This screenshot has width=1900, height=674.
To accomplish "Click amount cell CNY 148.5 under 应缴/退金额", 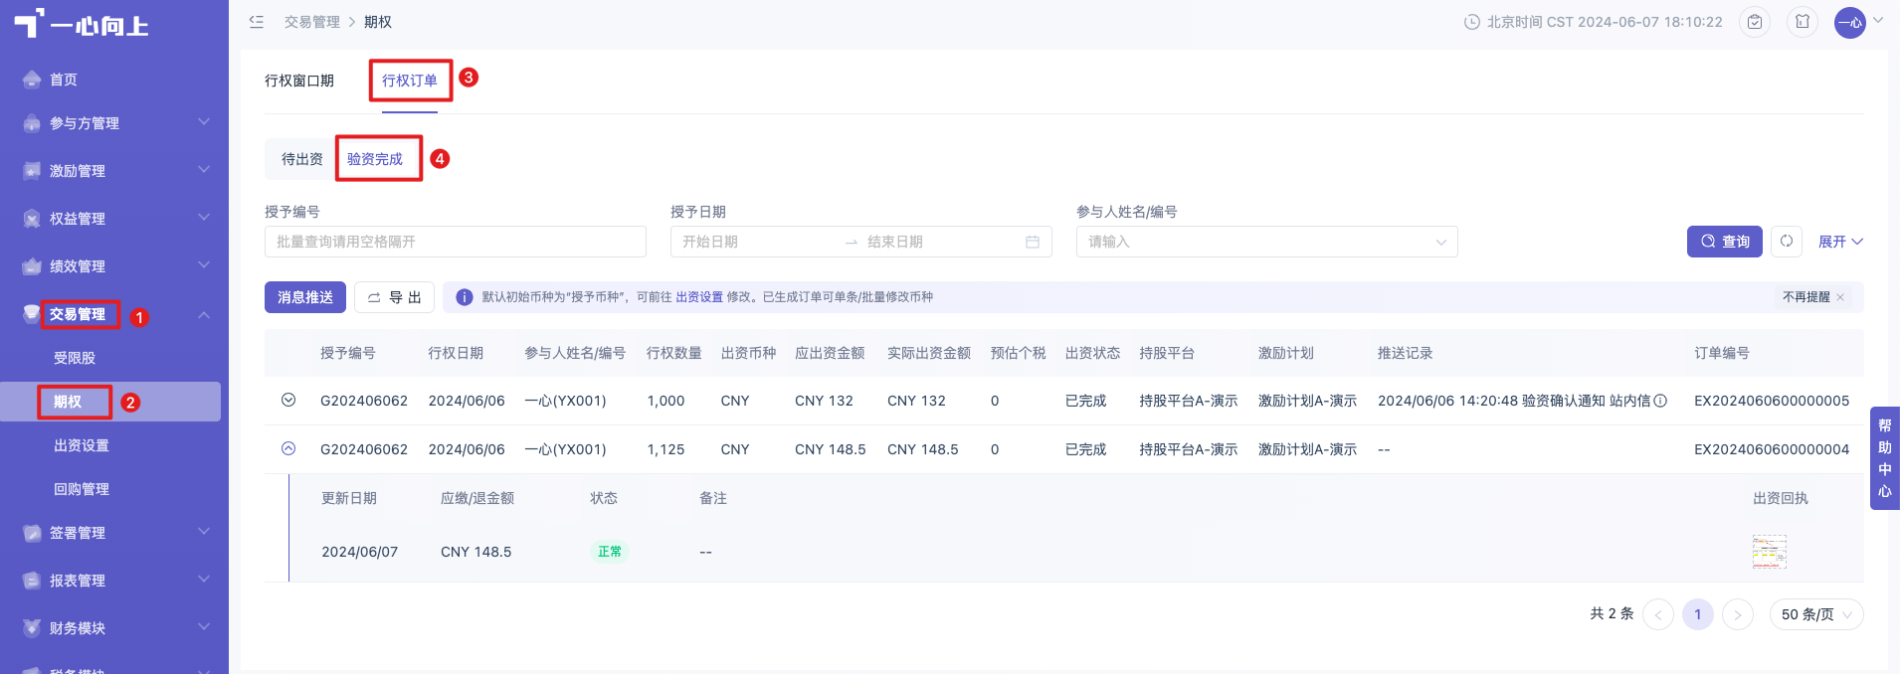I will (476, 552).
